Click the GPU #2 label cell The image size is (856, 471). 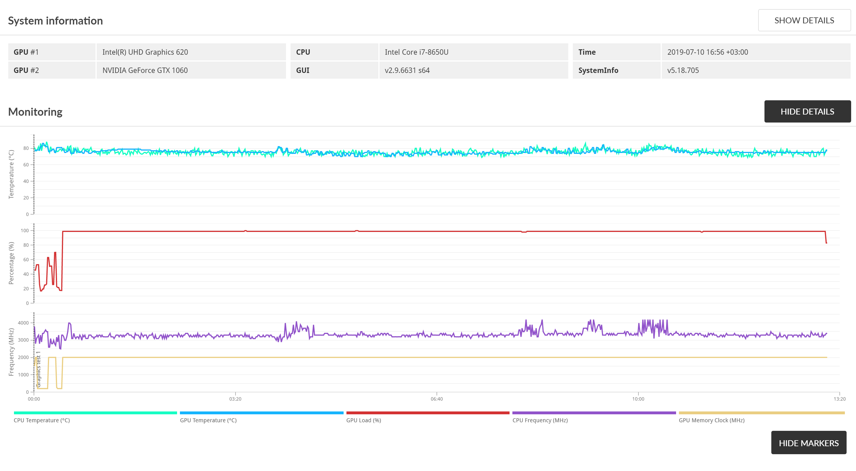coord(52,70)
